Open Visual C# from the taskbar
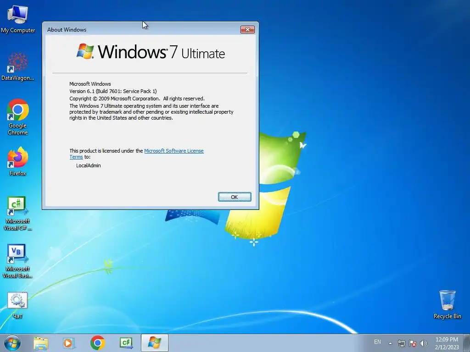 tap(126, 343)
